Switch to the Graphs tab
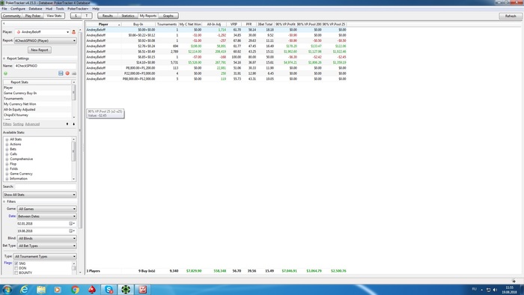 168,16
